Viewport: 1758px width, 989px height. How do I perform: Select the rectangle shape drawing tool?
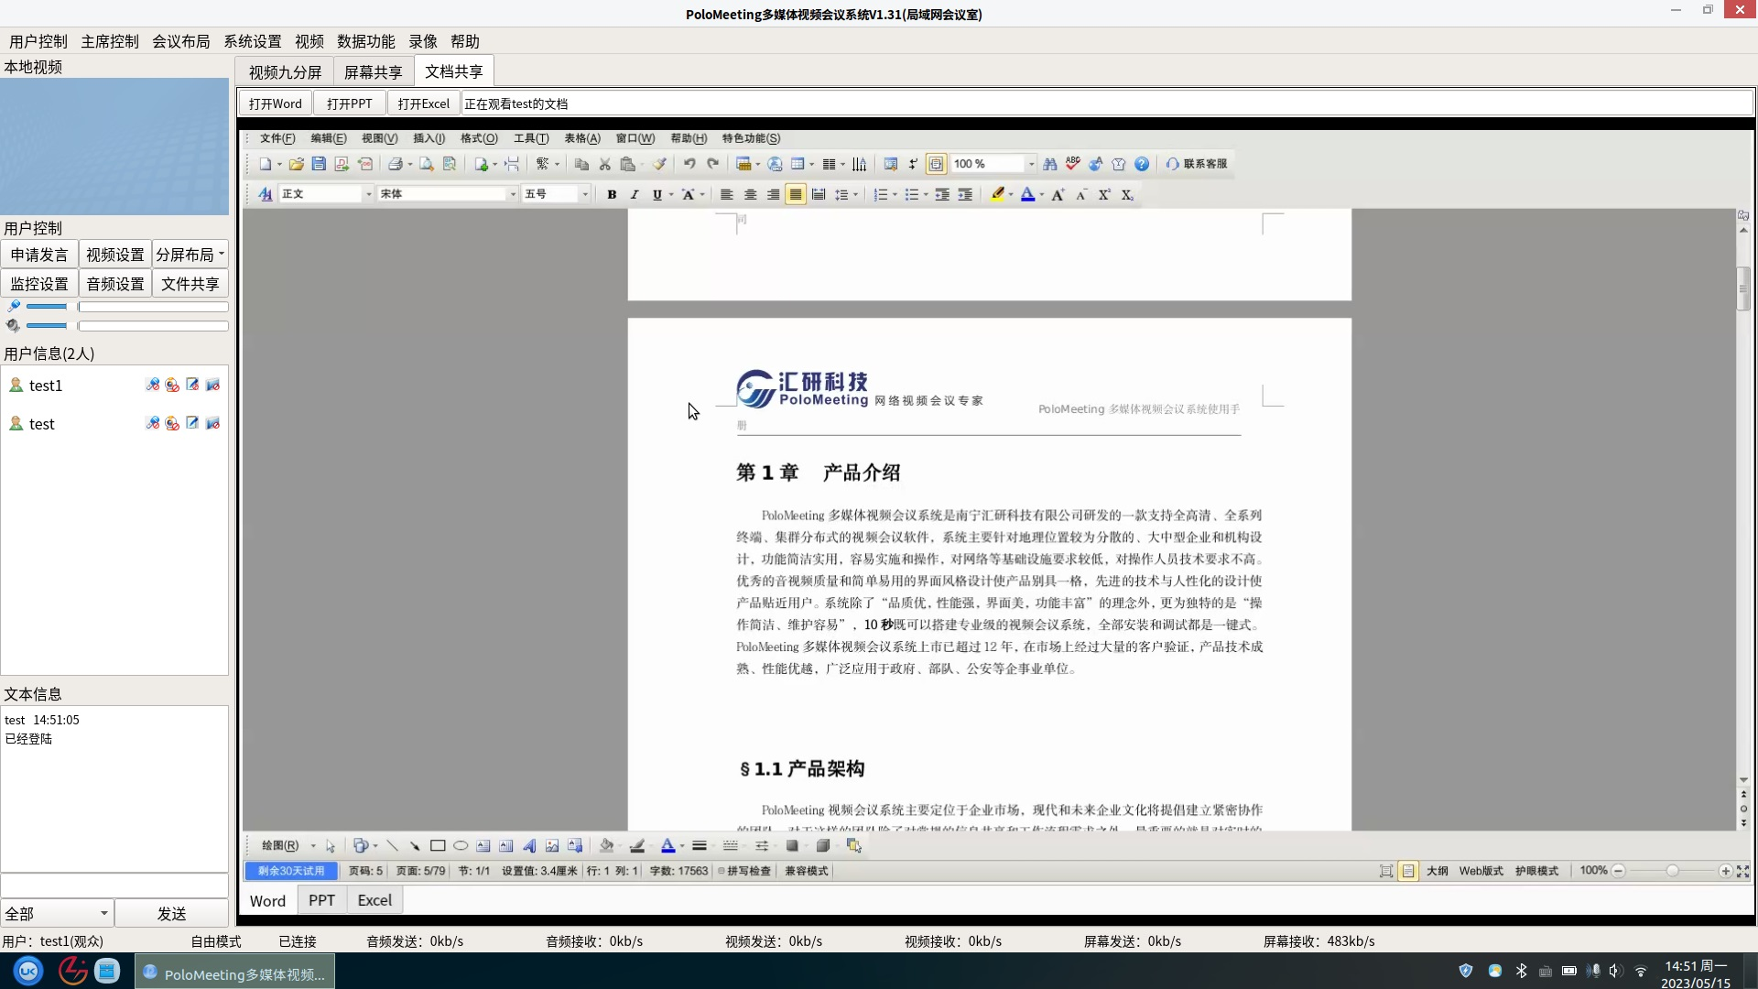coord(438,845)
